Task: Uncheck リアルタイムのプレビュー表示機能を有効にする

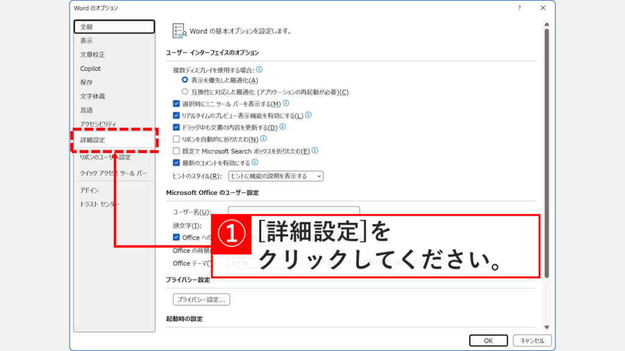Action: [x=176, y=115]
